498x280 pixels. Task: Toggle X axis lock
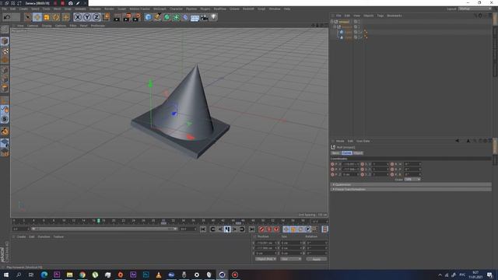click(x=78, y=17)
